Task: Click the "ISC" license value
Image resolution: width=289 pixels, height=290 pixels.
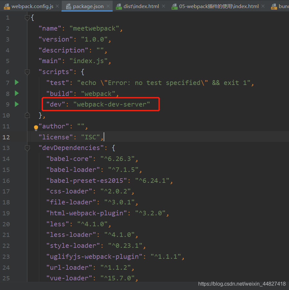Action: [x=90, y=137]
